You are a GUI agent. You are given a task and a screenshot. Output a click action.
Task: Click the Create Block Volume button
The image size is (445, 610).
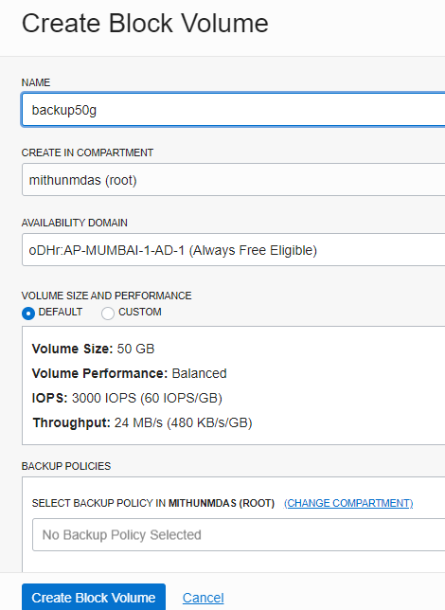(x=94, y=597)
